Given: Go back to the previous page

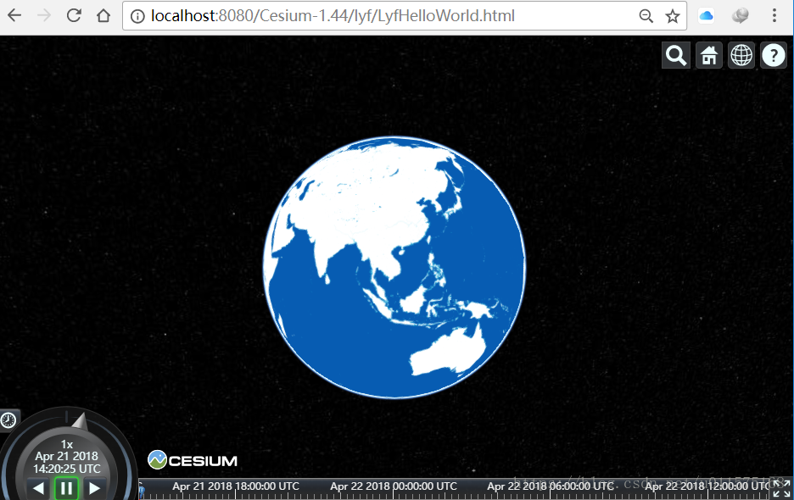Looking at the screenshot, I should tap(14, 16).
